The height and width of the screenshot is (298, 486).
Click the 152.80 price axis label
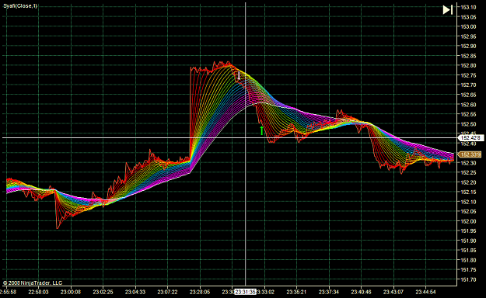tap(468, 66)
